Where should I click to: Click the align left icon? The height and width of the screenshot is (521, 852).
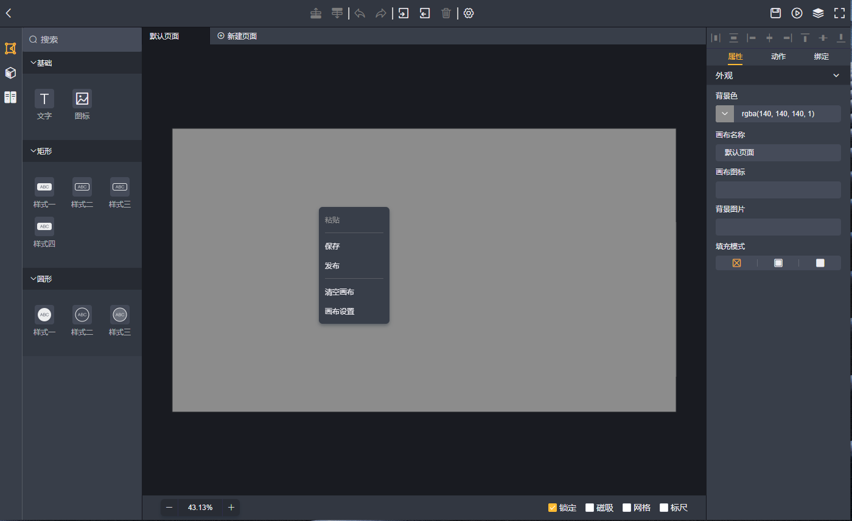[752, 38]
